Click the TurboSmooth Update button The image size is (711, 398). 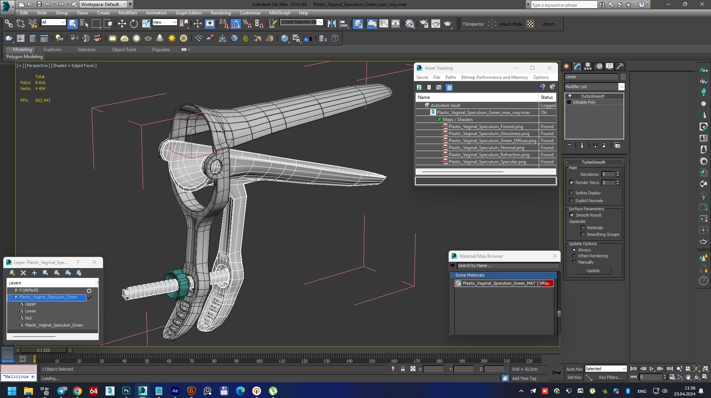tap(593, 271)
